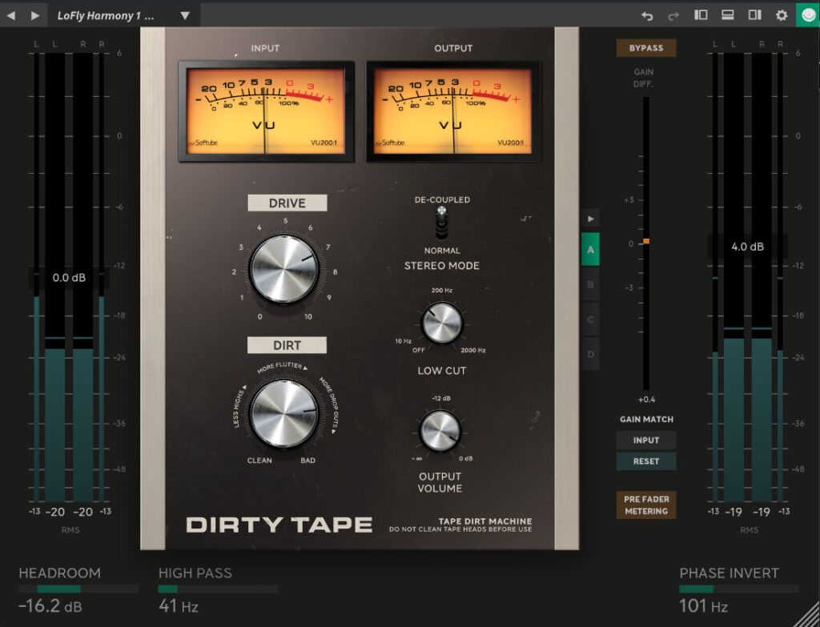Switch to preset slot B
This screenshot has width=820, height=627.
tap(590, 283)
